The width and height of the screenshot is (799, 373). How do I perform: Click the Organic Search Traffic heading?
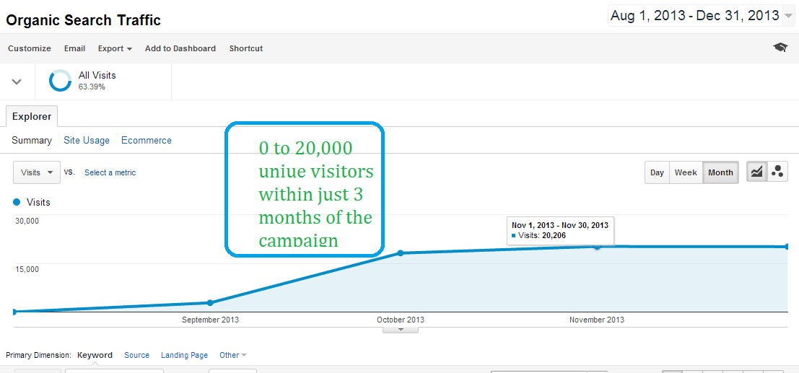(83, 20)
